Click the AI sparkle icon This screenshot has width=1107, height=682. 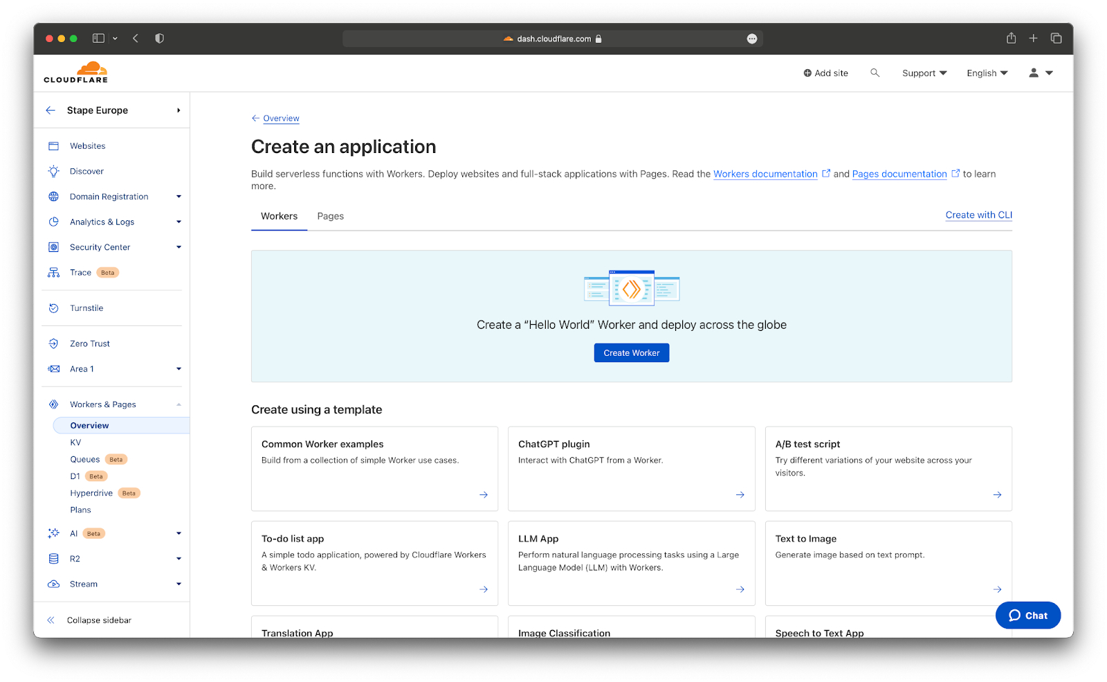click(x=53, y=533)
